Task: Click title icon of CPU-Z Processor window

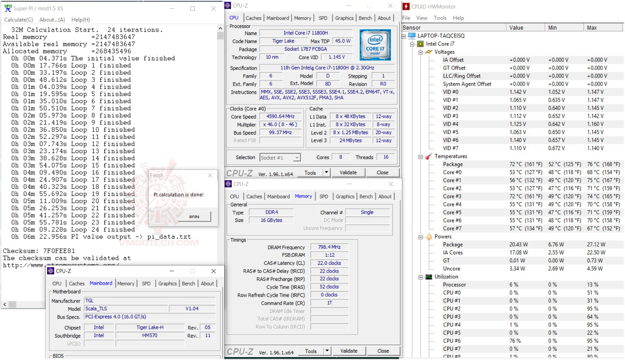Action: 227,5
